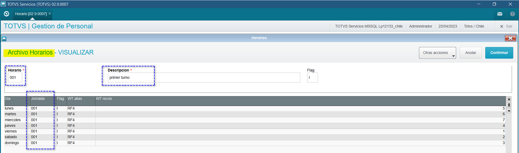519x153 pixels.
Task: Page up with the double-arrow grid button
Action: pyautogui.click(x=509, y=105)
